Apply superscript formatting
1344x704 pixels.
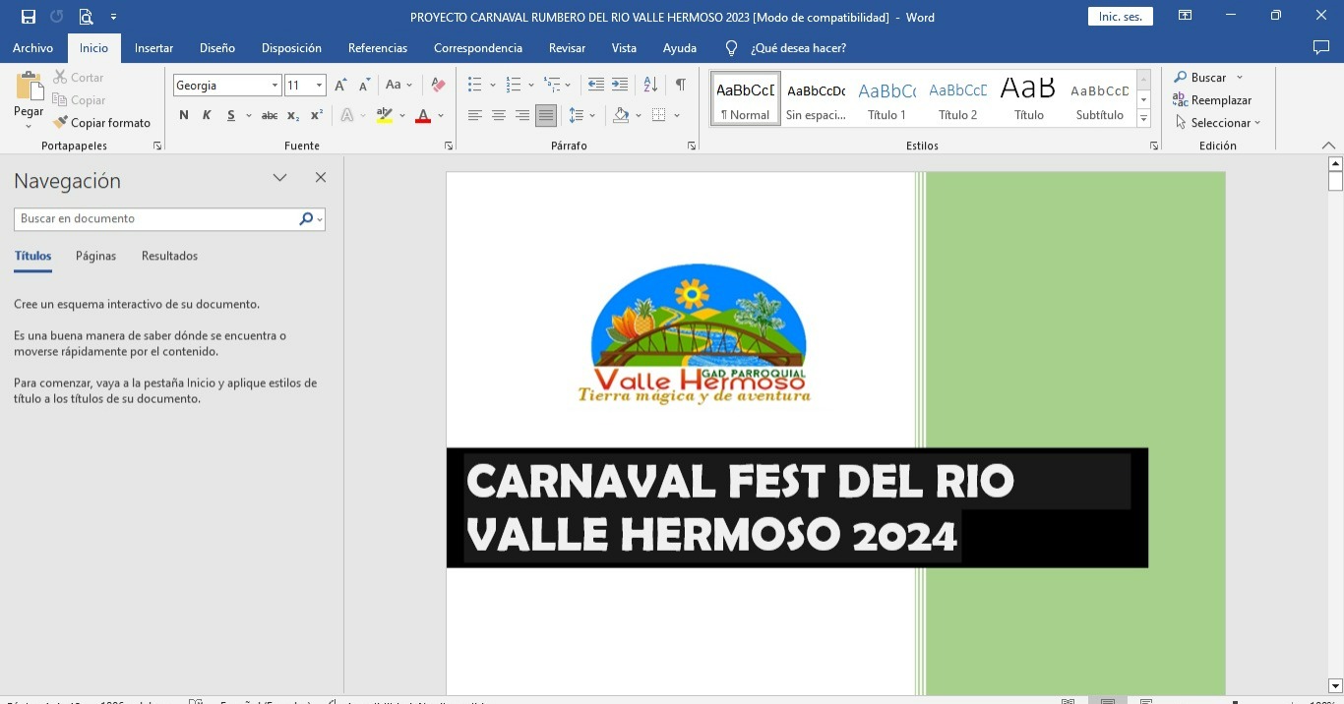tap(317, 116)
